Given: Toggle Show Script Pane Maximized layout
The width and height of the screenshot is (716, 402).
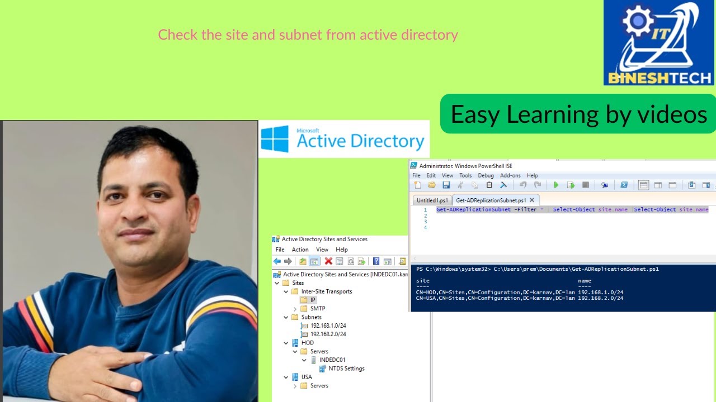Looking at the screenshot, I should tap(672, 185).
